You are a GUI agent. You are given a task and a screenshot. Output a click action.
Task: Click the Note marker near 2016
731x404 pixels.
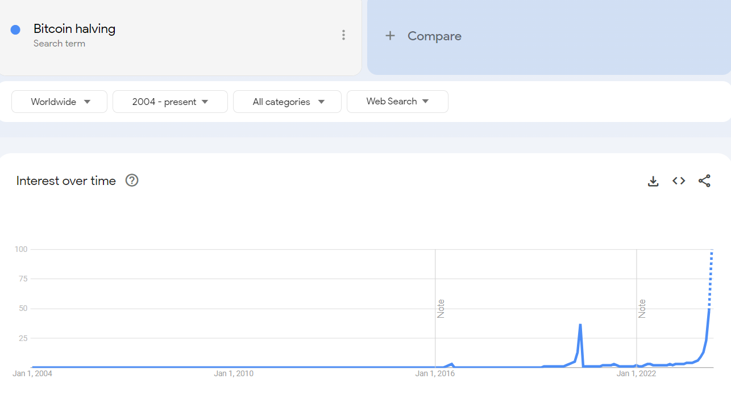coord(441,308)
